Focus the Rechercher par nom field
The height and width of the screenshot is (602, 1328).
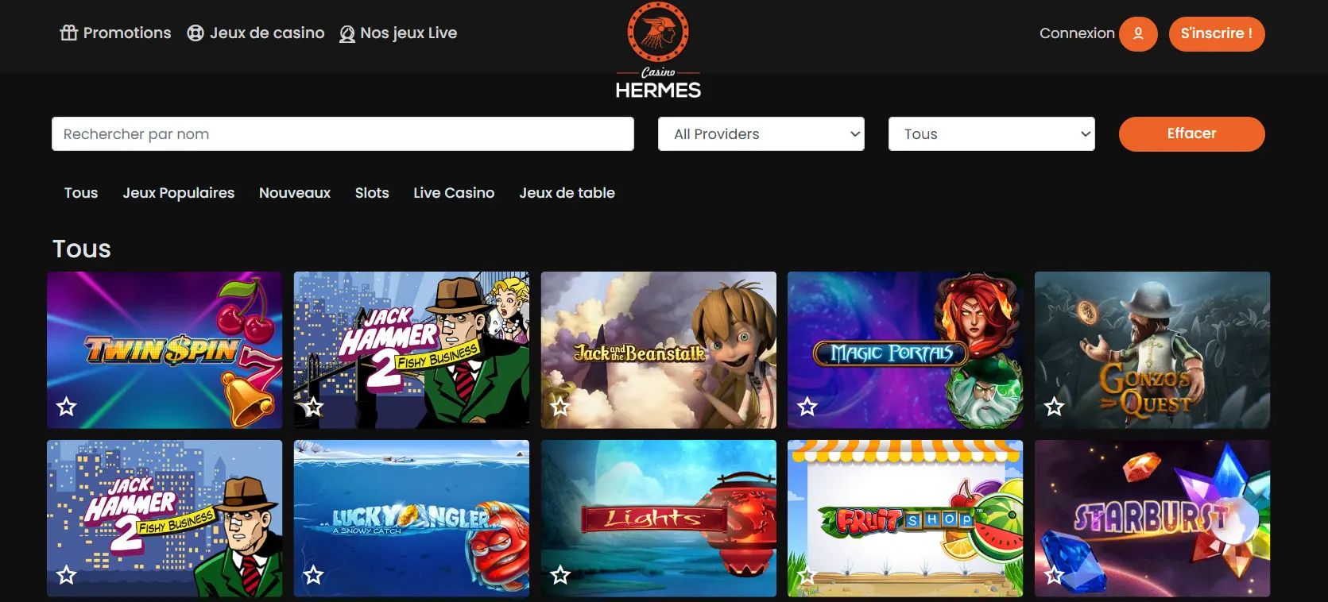coord(343,134)
